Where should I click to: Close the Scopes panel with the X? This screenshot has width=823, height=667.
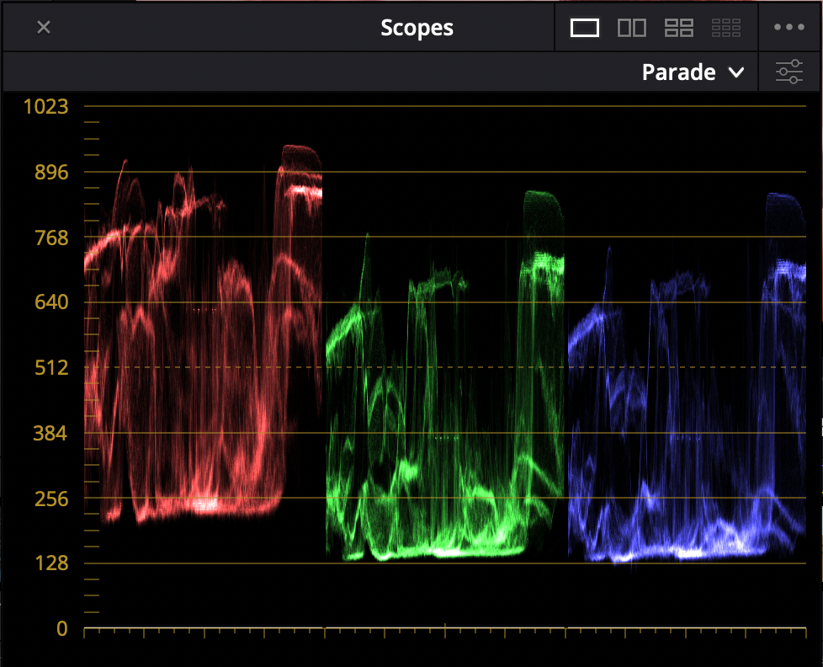click(44, 28)
